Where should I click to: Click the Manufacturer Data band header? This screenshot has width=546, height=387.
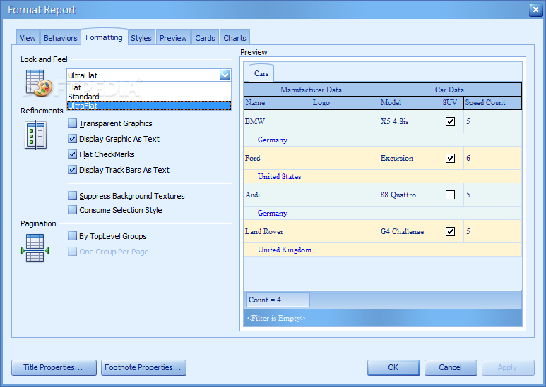311,90
